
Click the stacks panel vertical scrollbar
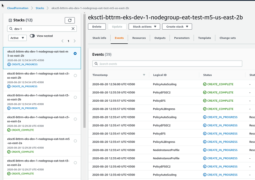pyautogui.click(x=84, y=71)
